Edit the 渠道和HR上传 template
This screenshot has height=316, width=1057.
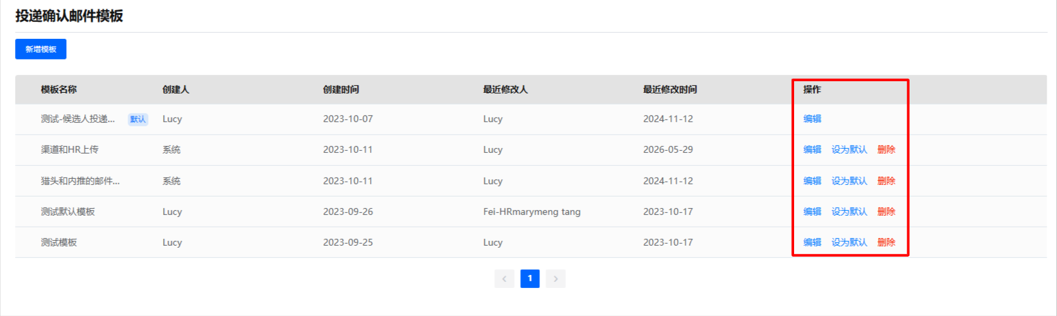click(812, 149)
